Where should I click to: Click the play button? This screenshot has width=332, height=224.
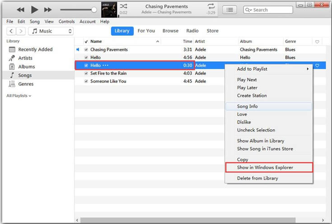click(x=34, y=10)
